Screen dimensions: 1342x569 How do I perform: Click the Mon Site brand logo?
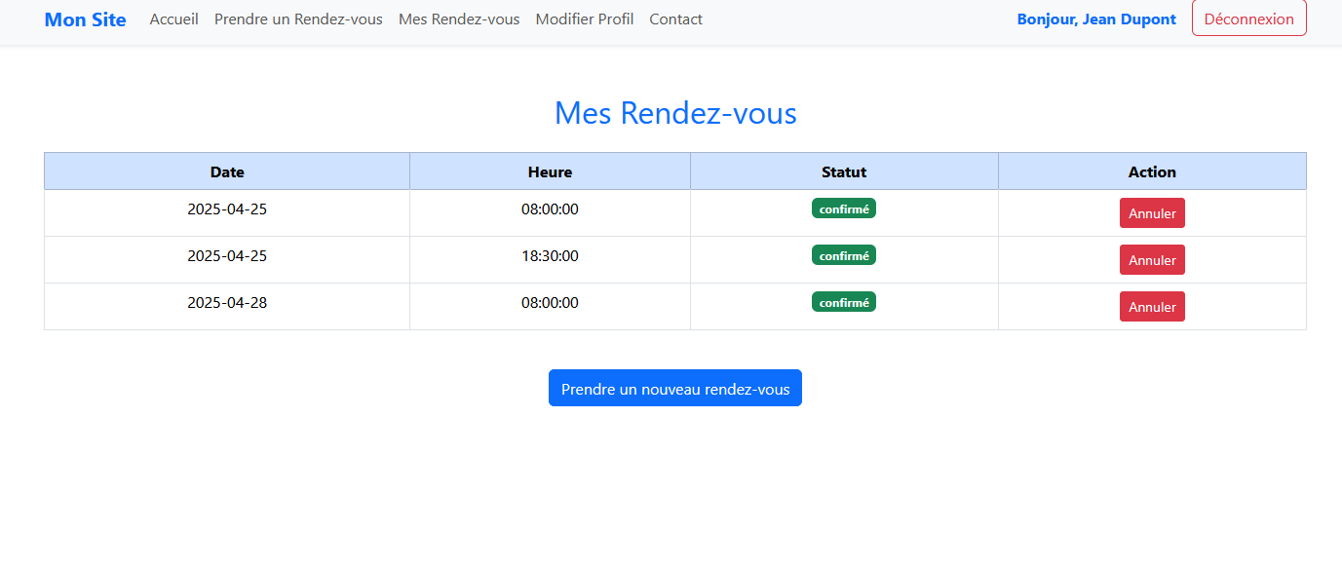pyautogui.click(x=85, y=19)
